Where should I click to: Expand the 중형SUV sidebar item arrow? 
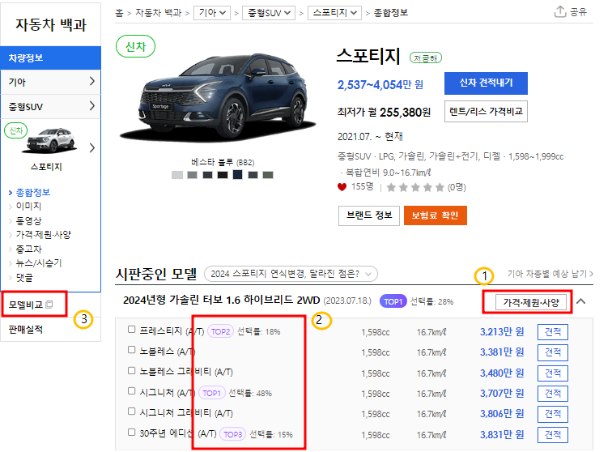pyautogui.click(x=92, y=106)
